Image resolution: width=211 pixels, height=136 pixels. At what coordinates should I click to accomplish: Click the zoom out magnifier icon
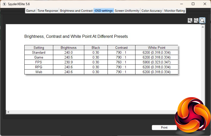point(196,20)
